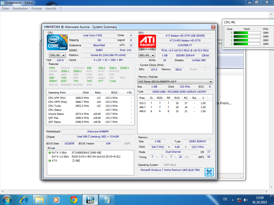Open Windows Explorer from the taskbar

click(x=40, y=200)
